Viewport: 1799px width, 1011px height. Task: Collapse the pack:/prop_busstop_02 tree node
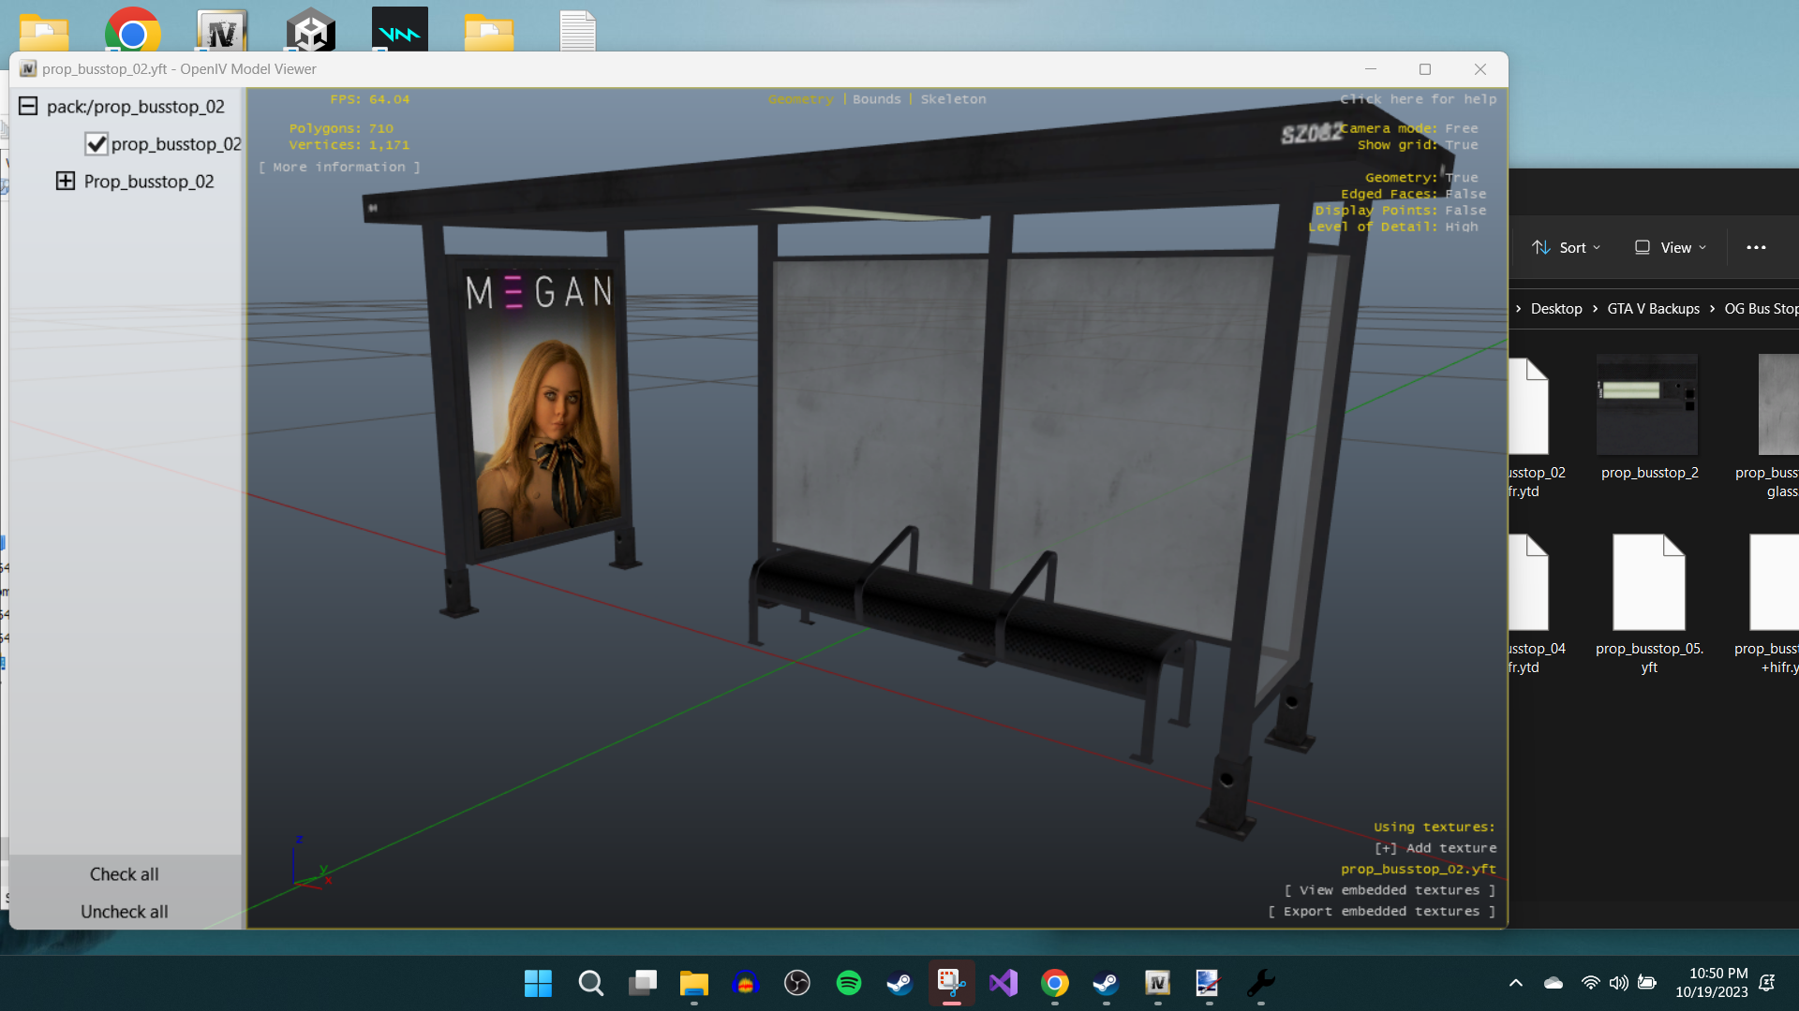coord(28,106)
